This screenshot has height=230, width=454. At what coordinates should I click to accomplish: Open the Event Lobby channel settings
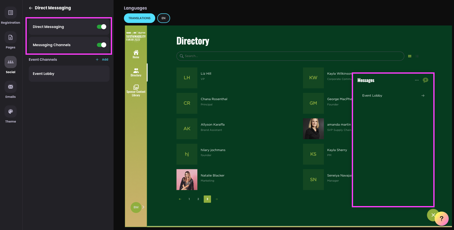pos(69,74)
